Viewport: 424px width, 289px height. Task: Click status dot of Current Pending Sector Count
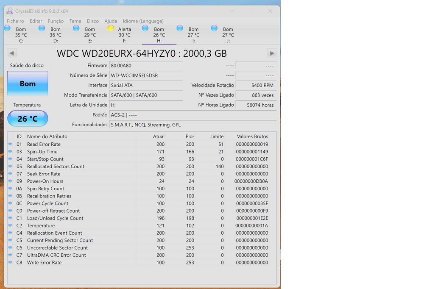pyautogui.click(x=10, y=240)
